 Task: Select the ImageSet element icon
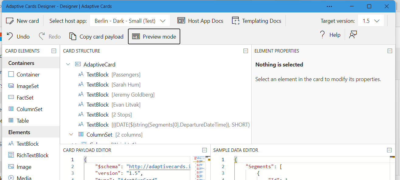(11, 86)
